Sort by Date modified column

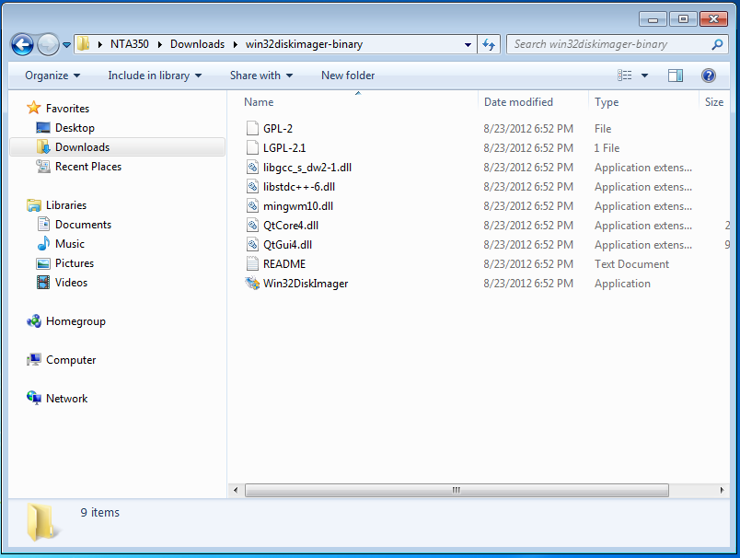click(519, 102)
